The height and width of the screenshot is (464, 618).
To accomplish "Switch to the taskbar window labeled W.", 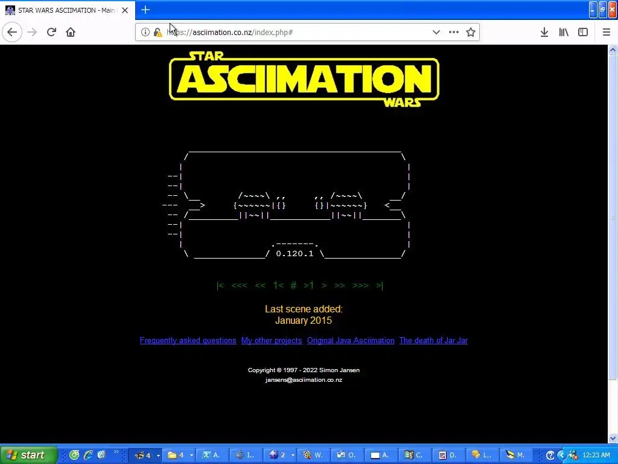I will point(313,455).
